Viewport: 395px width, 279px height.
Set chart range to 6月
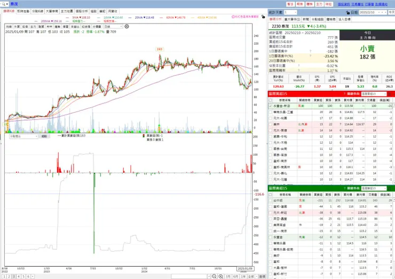(235, 276)
